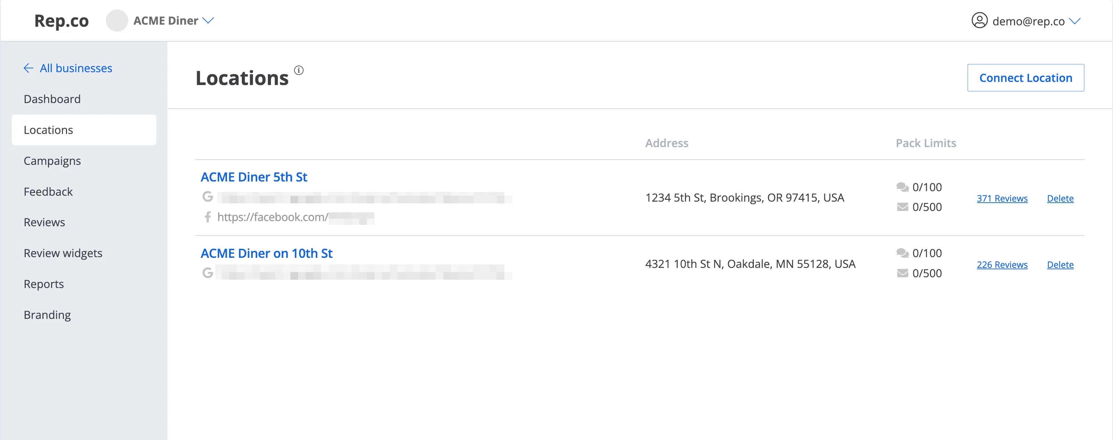Click the chat bubbles icon for 5th St location

pos(902,187)
